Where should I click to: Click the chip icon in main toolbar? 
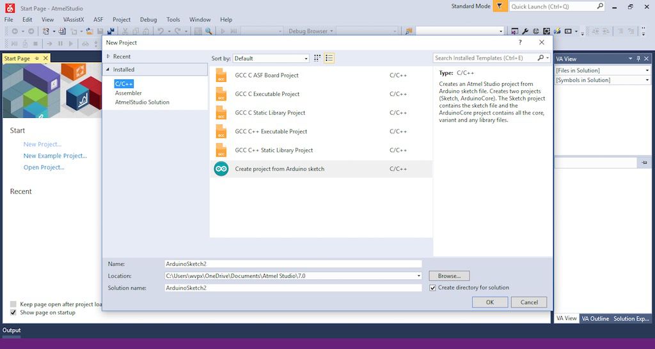click(x=546, y=31)
